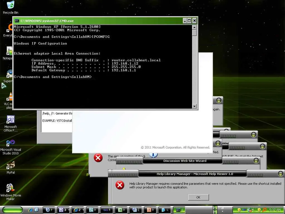This screenshot has width=285, height=214.
Task: Click the second yellow shield tray icon
Action: click(x=259, y=210)
